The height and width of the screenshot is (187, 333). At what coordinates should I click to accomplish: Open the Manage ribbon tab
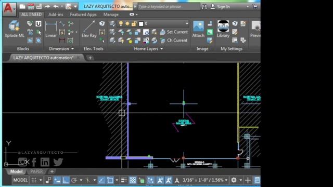click(x=111, y=15)
